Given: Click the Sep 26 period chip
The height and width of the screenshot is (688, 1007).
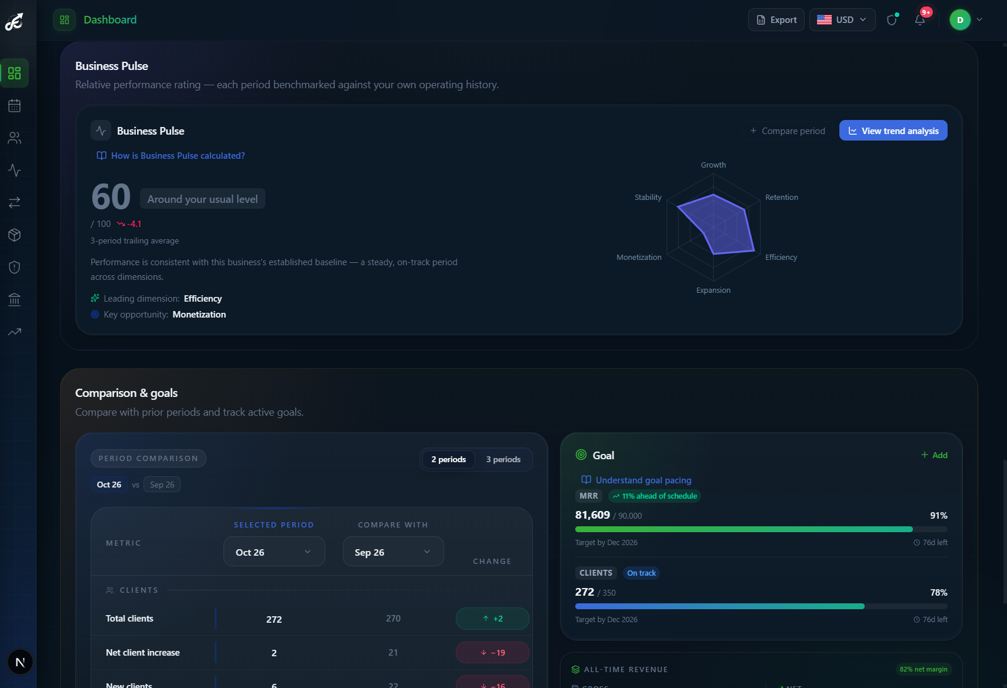Looking at the screenshot, I should pyautogui.click(x=162, y=485).
